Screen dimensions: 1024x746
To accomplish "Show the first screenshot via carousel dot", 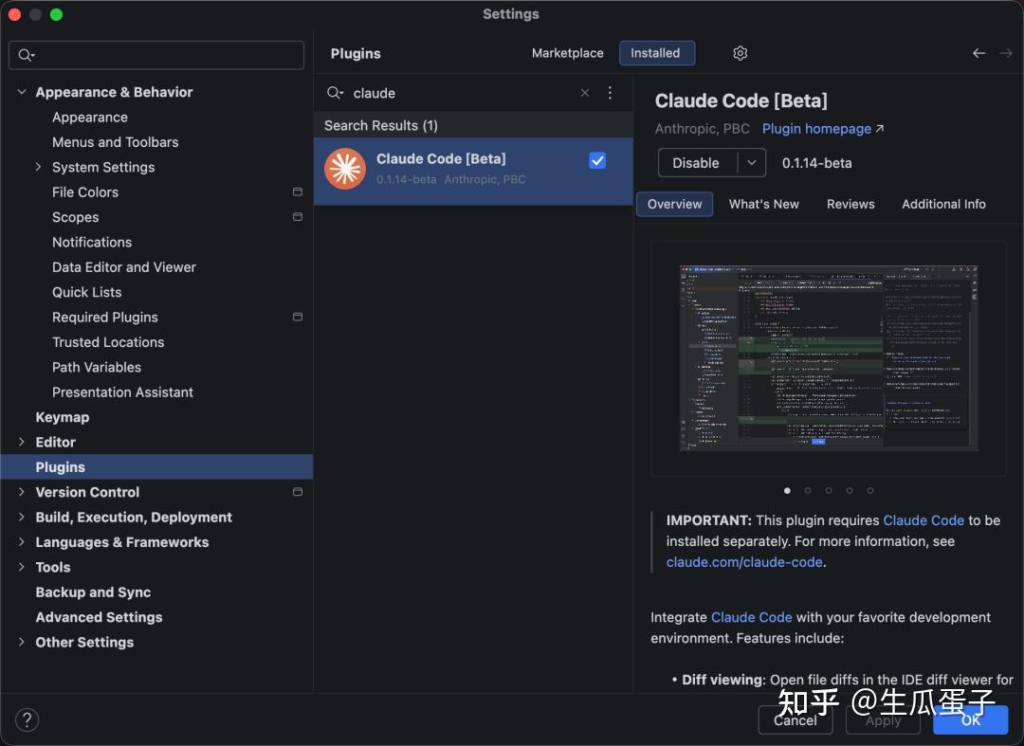I will (x=787, y=490).
